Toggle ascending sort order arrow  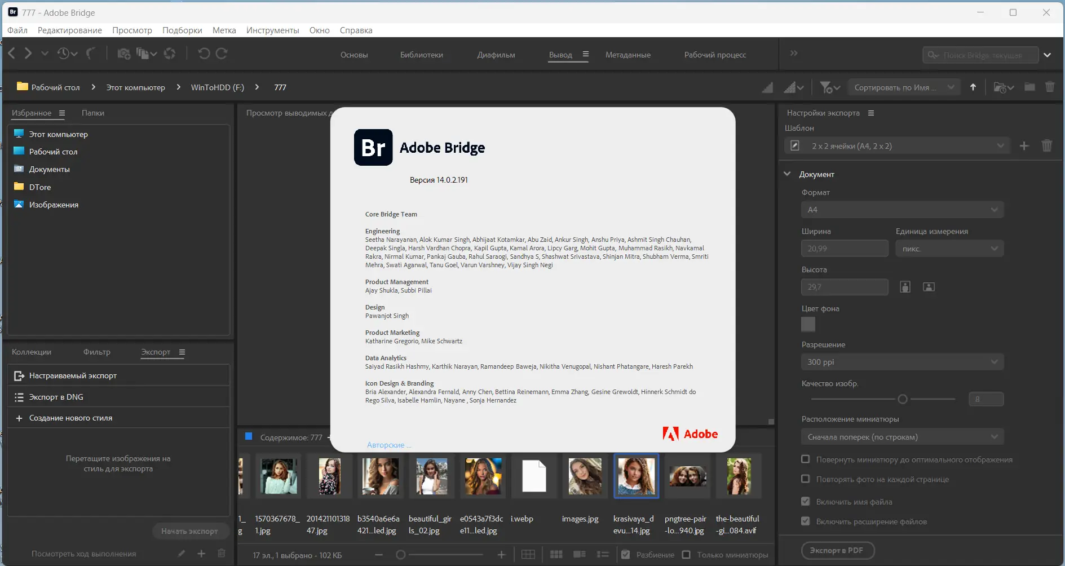point(973,87)
